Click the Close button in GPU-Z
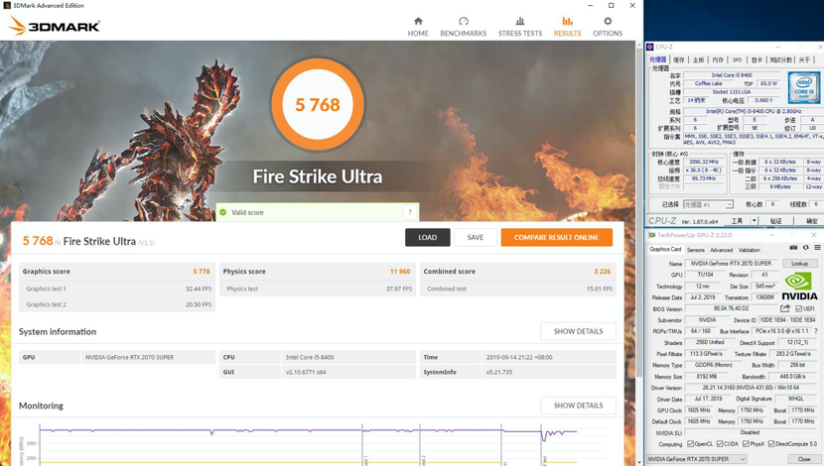Screen dimensions: 824x466 [804, 459]
